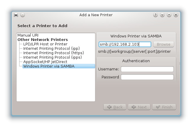This screenshot has height=127, width=192.
Task: Click the Next button
Action: [139, 107]
